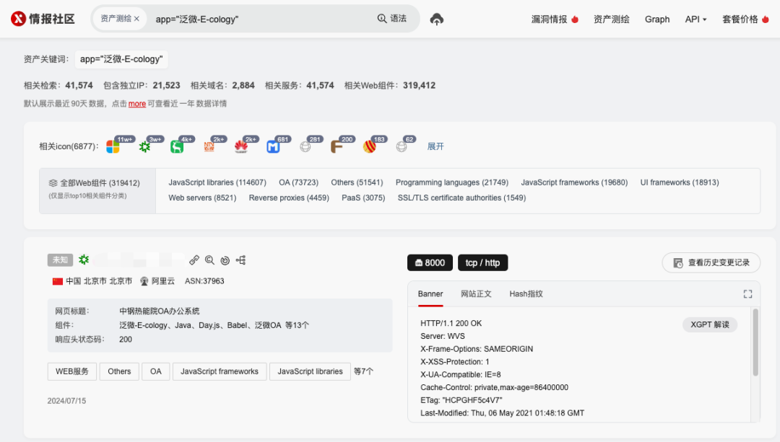Click the cloud upload icon

[x=437, y=19]
